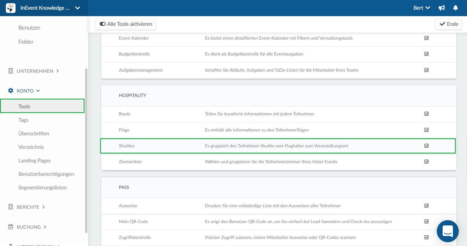Open the announcements megaphone icon
The height and width of the screenshot is (246, 467).
(442, 8)
